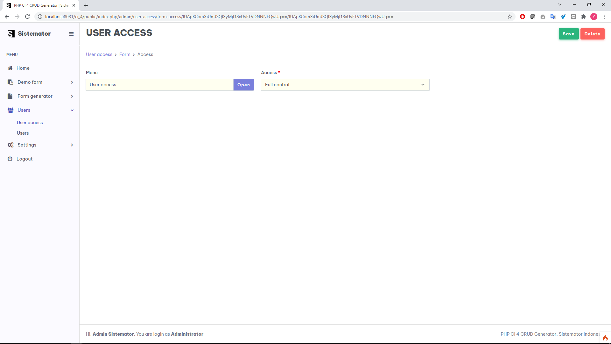Toggle the sidebar hamburger menu
This screenshot has width=611, height=344.
71,34
